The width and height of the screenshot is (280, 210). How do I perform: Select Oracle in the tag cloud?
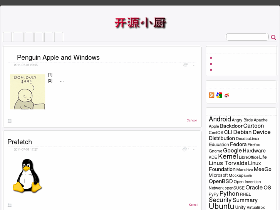click(x=254, y=188)
